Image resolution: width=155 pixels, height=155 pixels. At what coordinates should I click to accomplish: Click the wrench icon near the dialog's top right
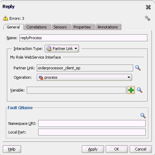coord(148,18)
